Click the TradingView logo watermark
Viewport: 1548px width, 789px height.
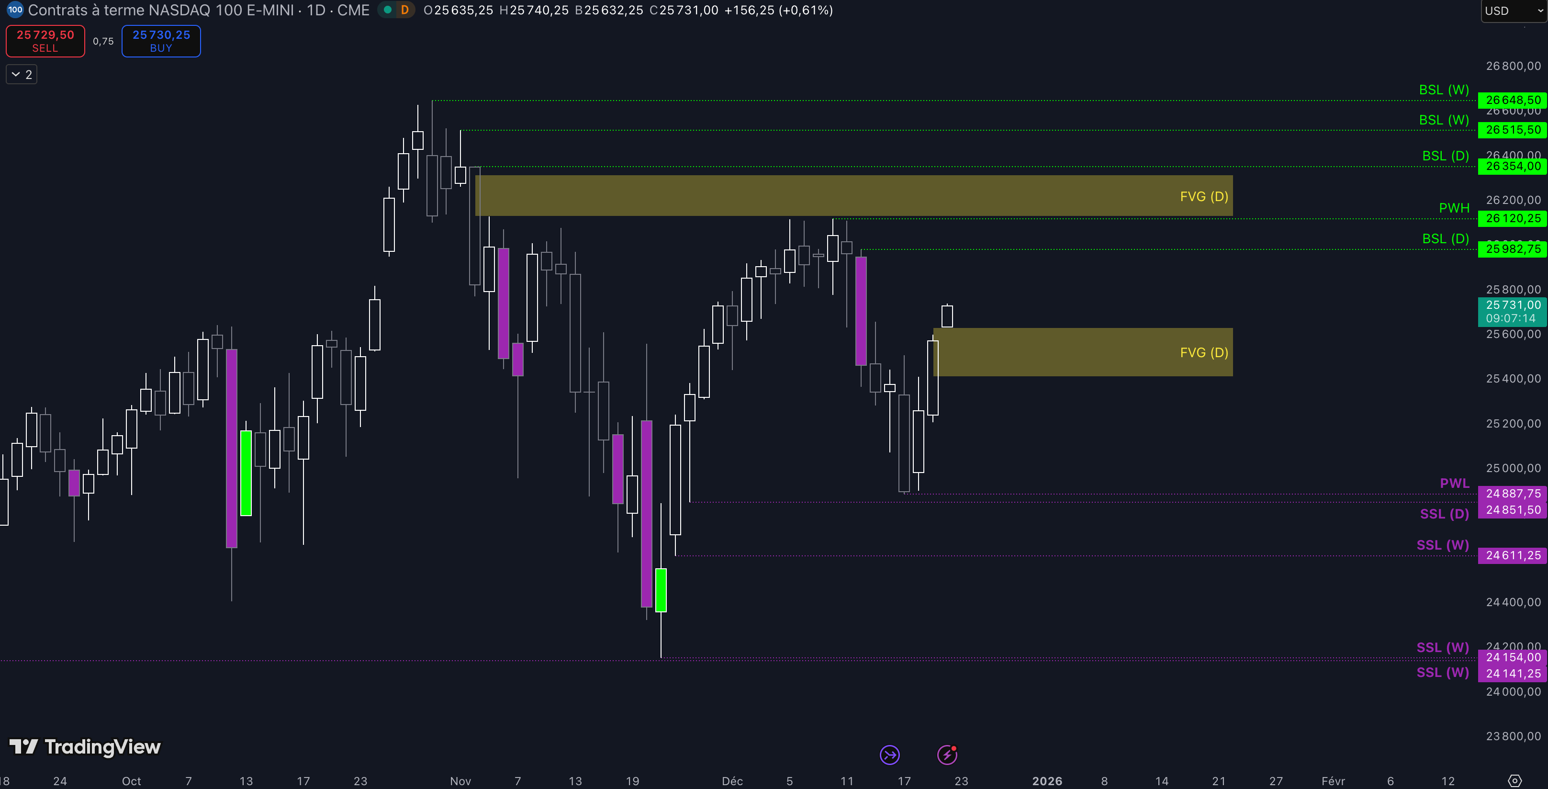pyautogui.click(x=85, y=747)
